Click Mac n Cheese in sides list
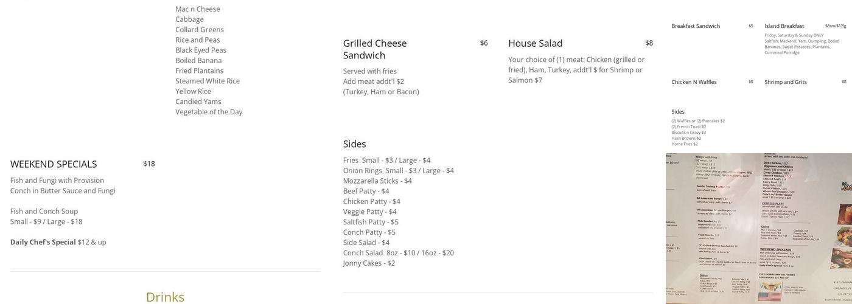852x304 pixels. [198, 9]
